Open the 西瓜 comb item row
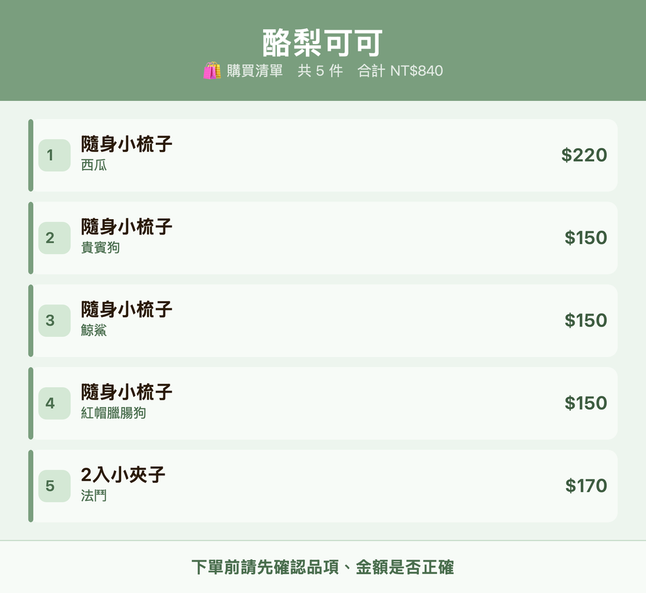 coord(323,155)
